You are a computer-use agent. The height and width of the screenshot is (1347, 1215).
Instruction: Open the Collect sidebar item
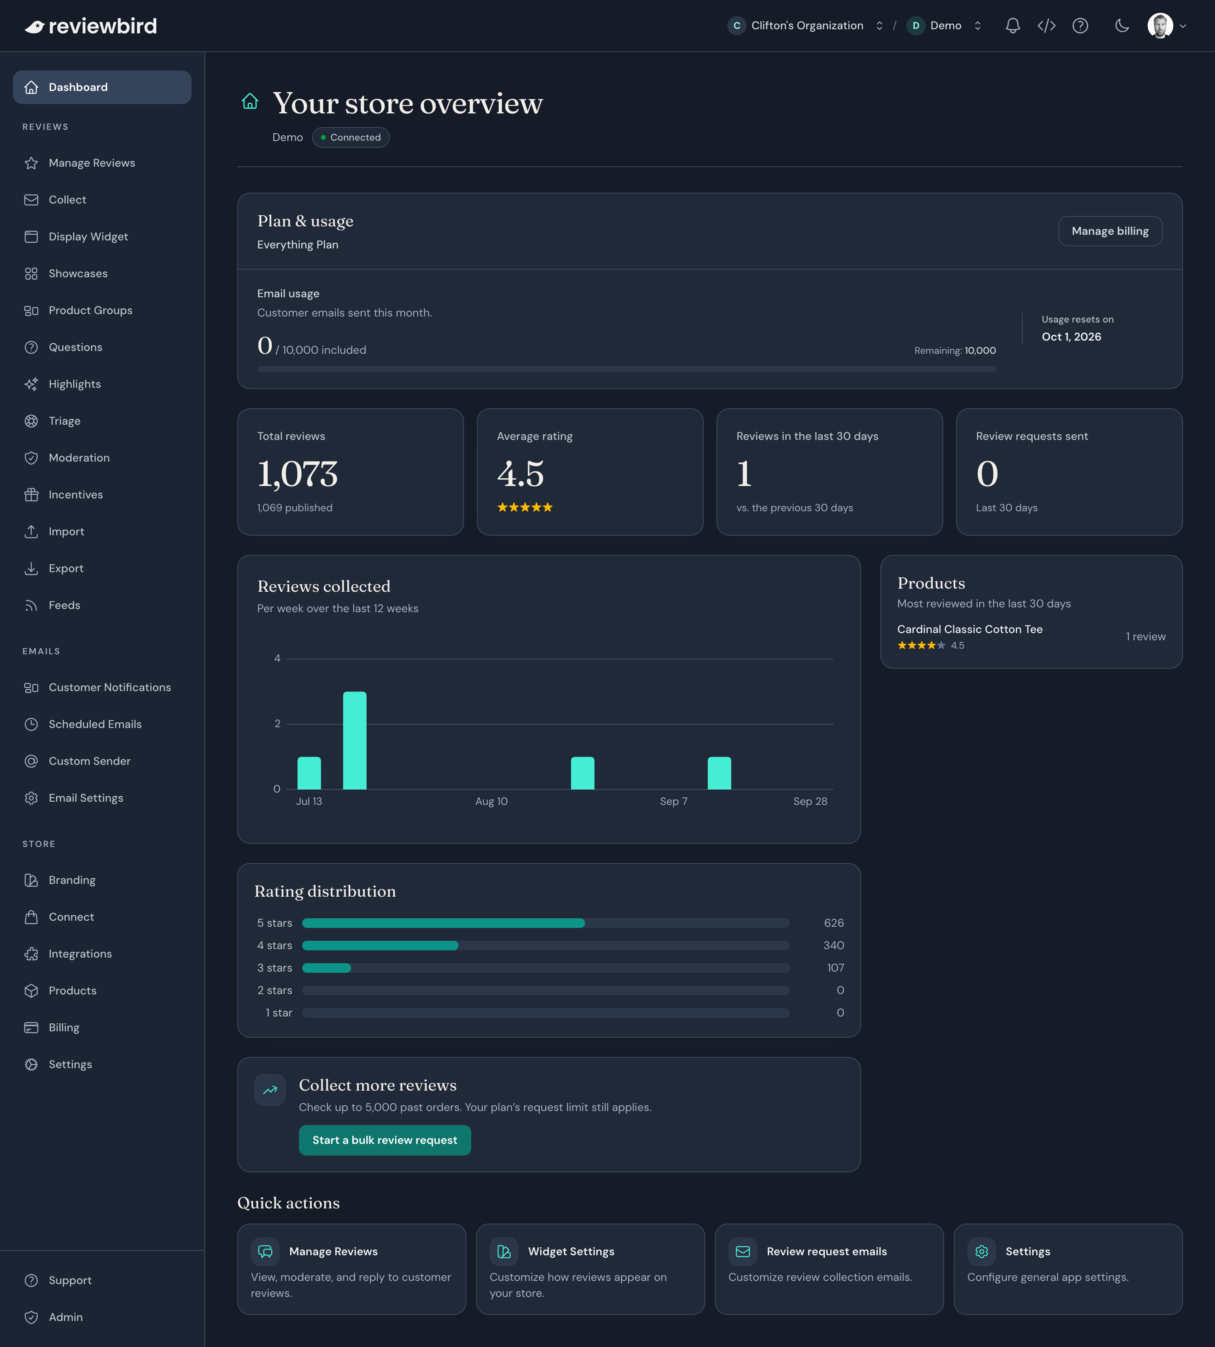[102, 200]
